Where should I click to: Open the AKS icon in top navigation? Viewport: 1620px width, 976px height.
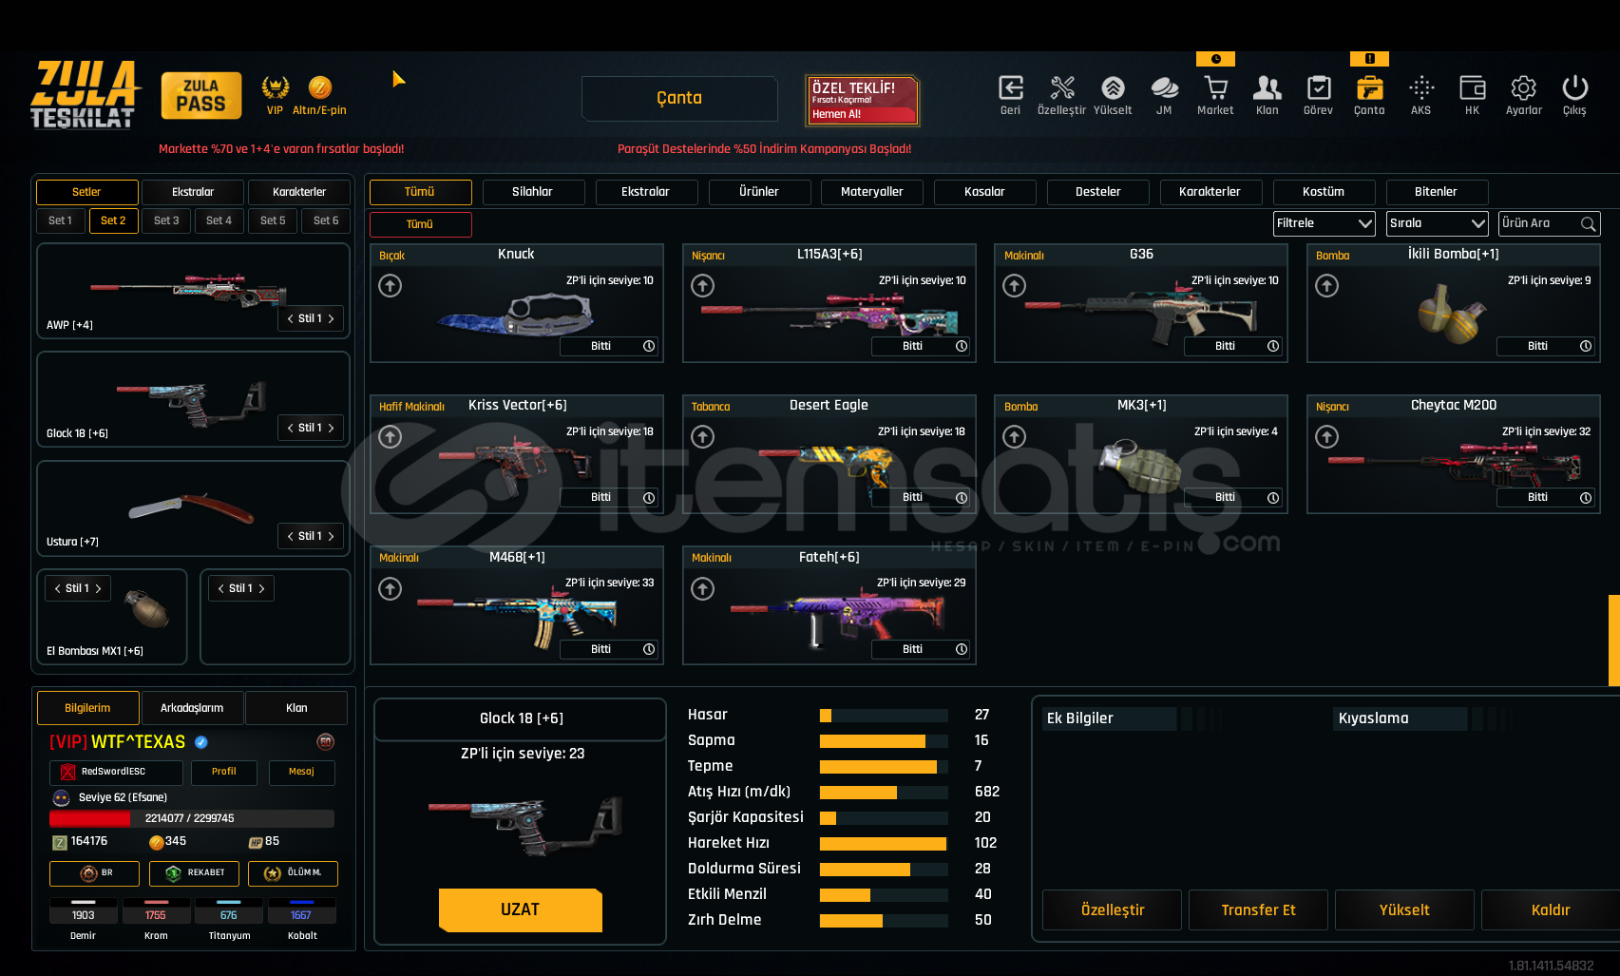(1421, 88)
